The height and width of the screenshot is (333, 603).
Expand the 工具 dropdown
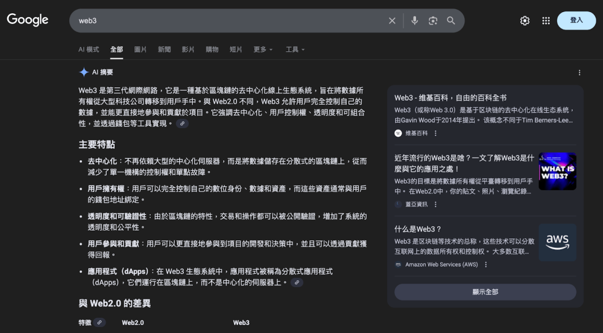coord(295,49)
